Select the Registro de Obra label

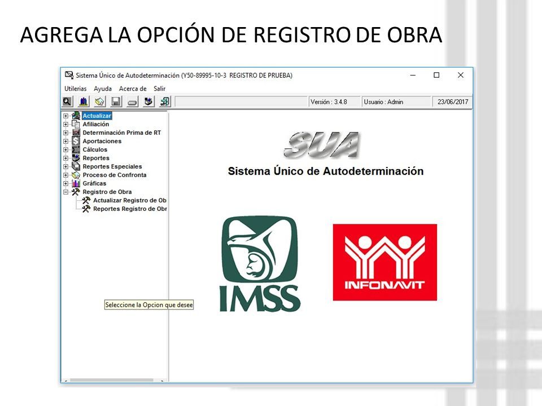(x=107, y=192)
